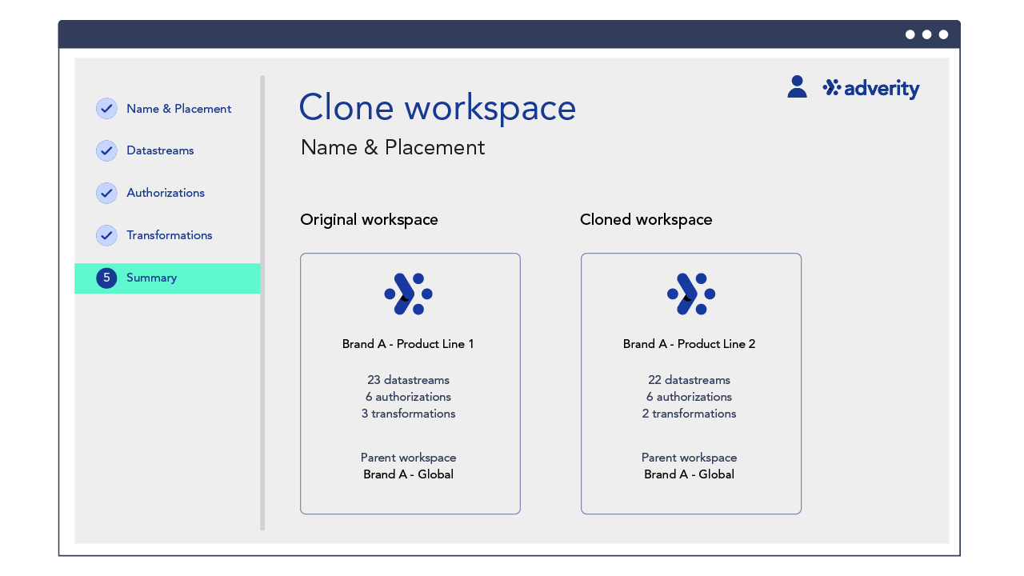Click the 22 datastreams text
Viewport: 1024px width, 576px height.
tap(690, 380)
